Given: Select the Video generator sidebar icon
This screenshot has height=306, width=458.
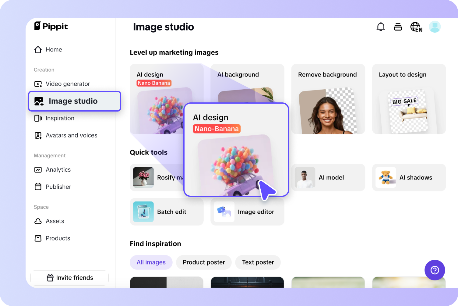Looking at the screenshot, I should coord(38,84).
